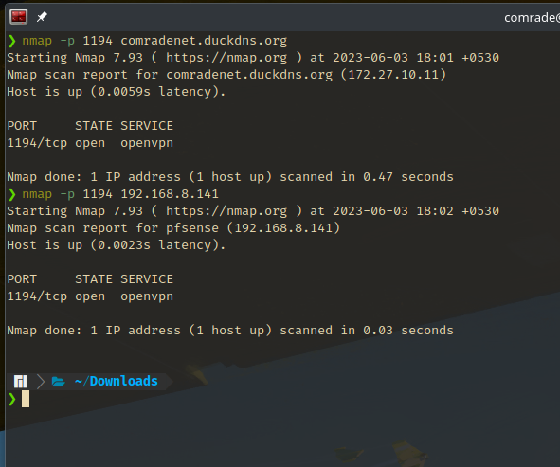Click the green arrow before the second nmap command
Viewport: 560px width, 467px height.
pyautogui.click(x=11, y=194)
